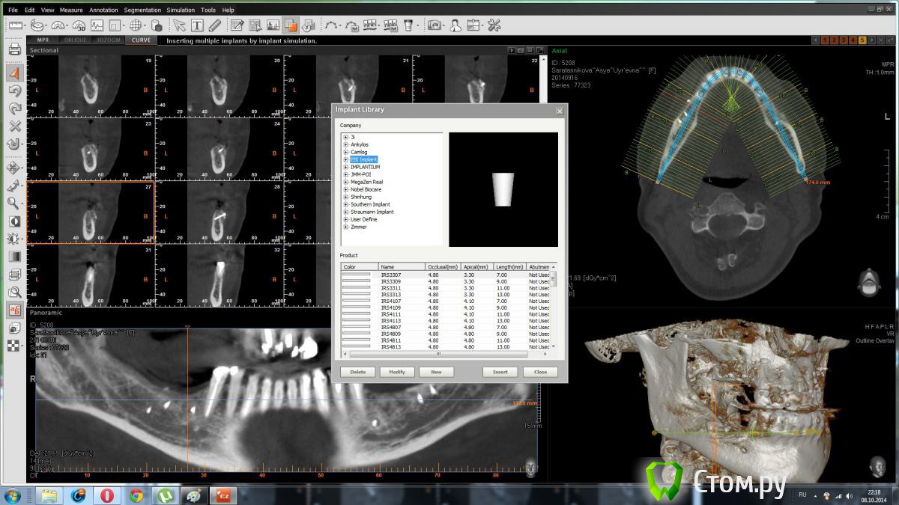Screen dimensions: 899x505
Task: Click the color swatch of implant IRS3307
Action: (356, 275)
